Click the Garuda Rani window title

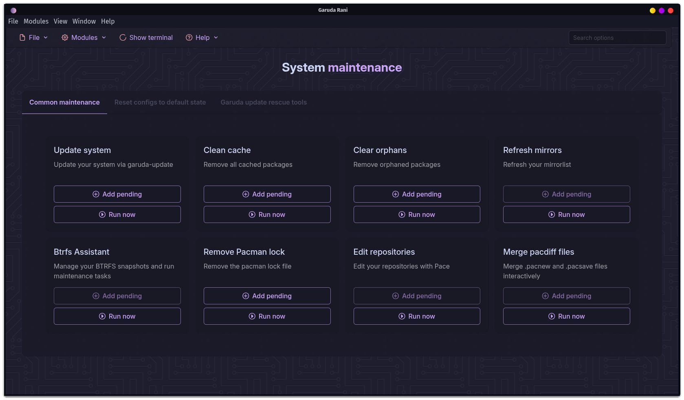click(333, 10)
